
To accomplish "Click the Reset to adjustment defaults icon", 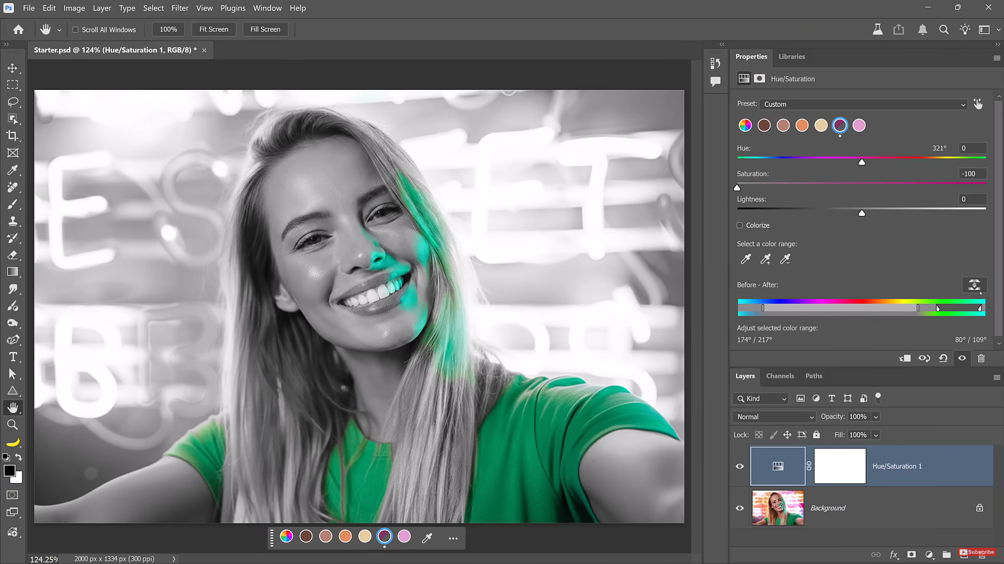I will (943, 358).
